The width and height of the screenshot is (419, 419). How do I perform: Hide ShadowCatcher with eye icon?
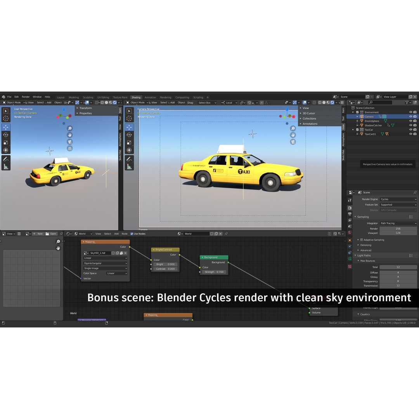(411, 125)
